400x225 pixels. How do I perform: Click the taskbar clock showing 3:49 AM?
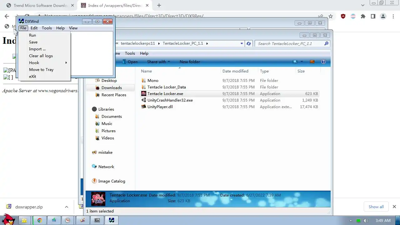pos(383,221)
